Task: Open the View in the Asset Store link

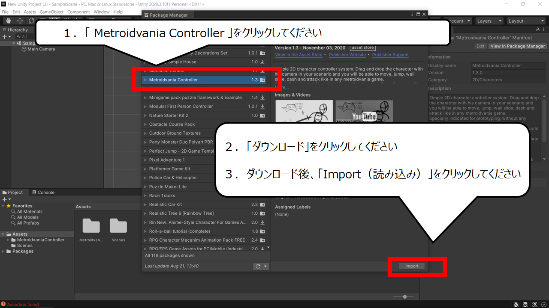Action: pyautogui.click(x=299, y=55)
